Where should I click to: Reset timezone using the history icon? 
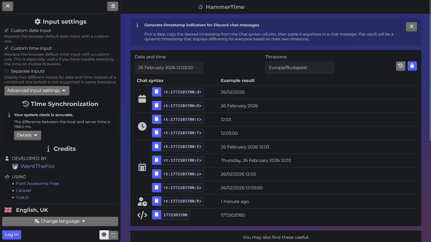point(401,66)
